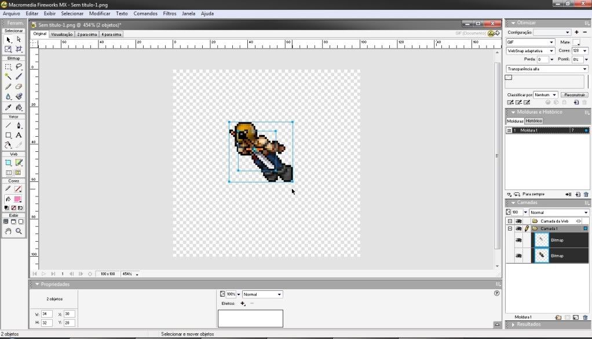Screen dimensions: 592x339
Task: Expand the Resultados panel
Action: tap(513, 325)
